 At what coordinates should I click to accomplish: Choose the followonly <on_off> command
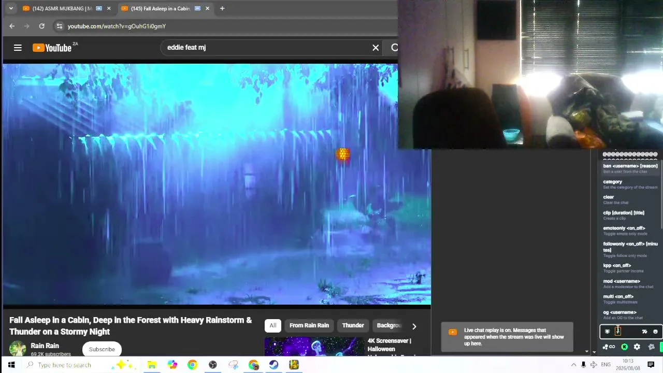pos(630,249)
